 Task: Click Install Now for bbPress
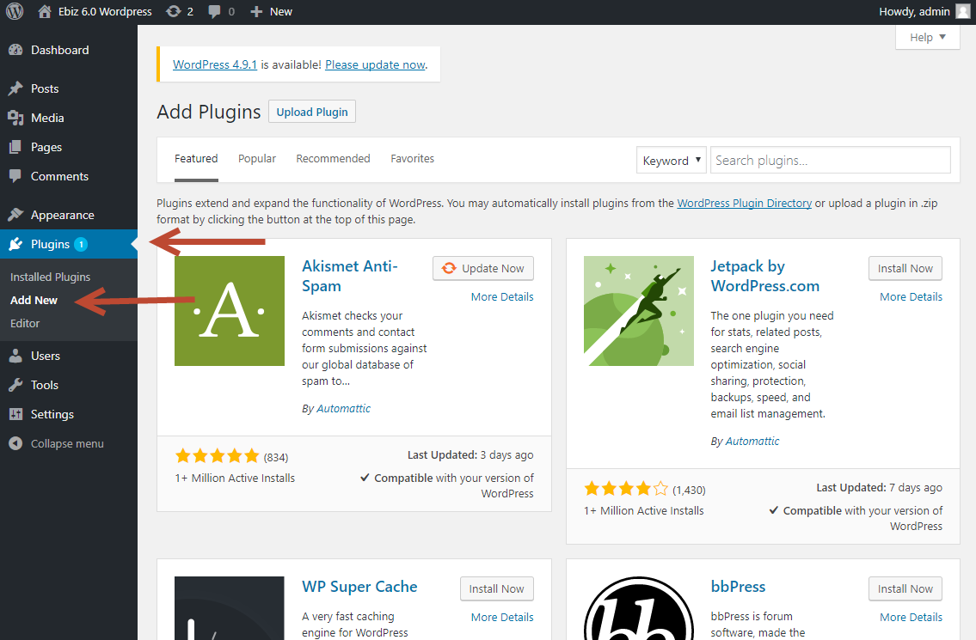[x=905, y=588]
